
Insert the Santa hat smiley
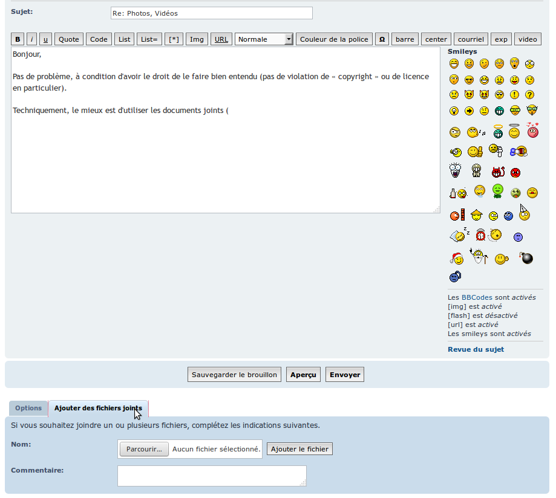click(457, 259)
